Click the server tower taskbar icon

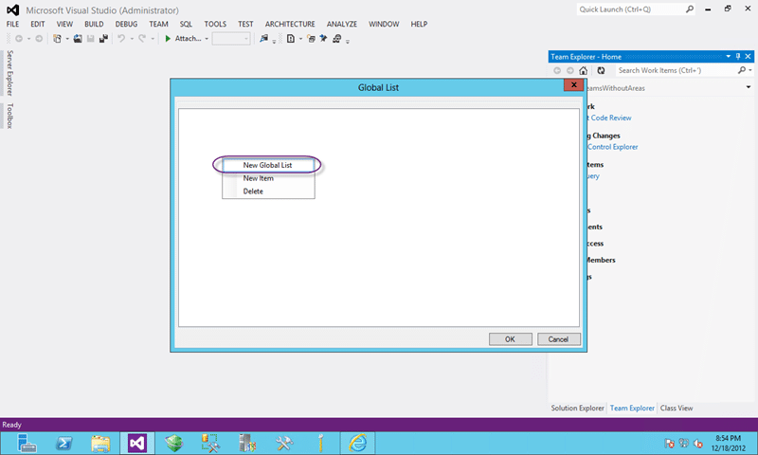247,443
